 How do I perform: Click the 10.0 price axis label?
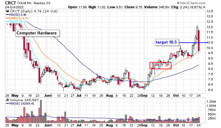click(x=210, y=48)
